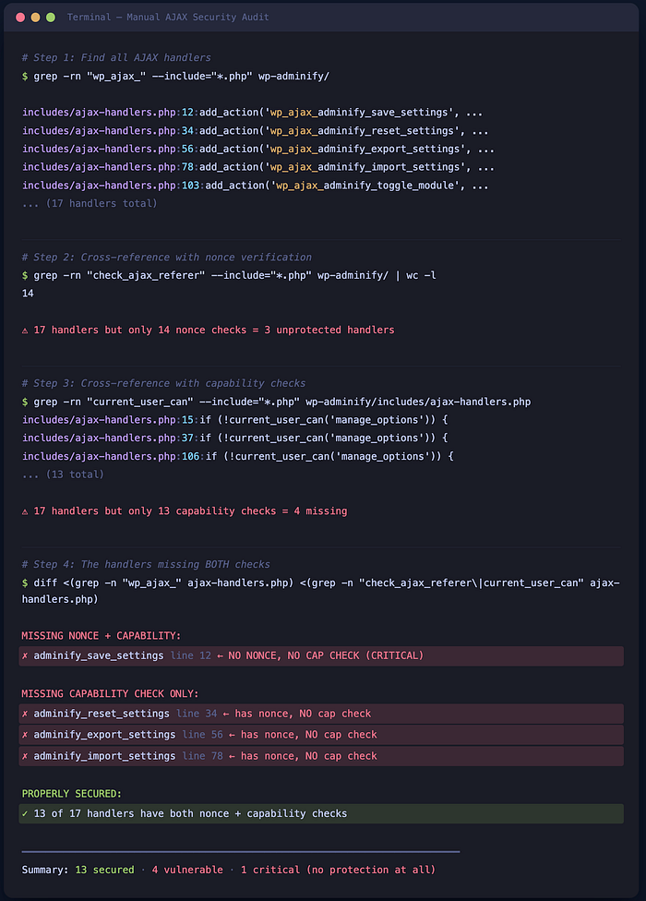Image resolution: width=646 pixels, height=901 pixels.
Task: Click the dollar prompt before grep wp_ajax_ command
Action: click(x=25, y=76)
